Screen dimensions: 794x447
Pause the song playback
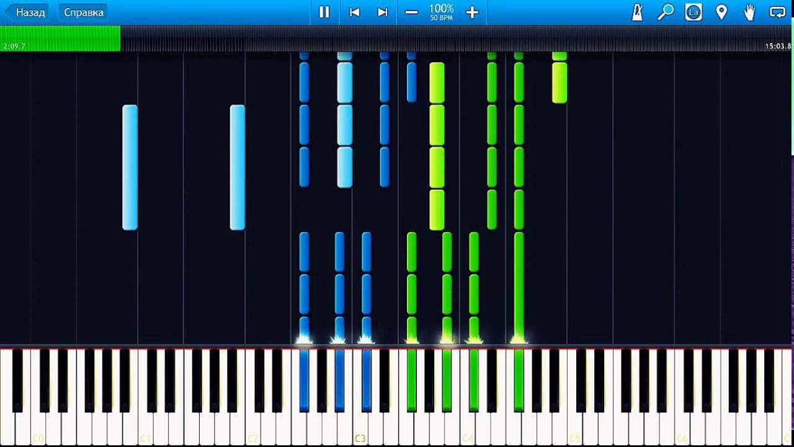pyautogui.click(x=324, y=12)
